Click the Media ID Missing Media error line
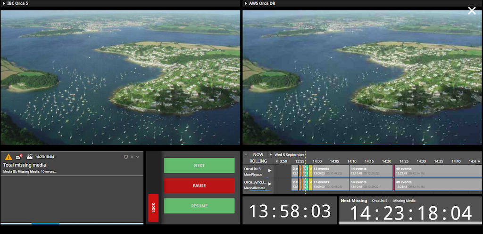The width and height of the screenshot is (483, 234). 30,171
